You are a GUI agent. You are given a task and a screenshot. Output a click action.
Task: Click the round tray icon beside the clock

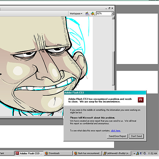[145, 153]
